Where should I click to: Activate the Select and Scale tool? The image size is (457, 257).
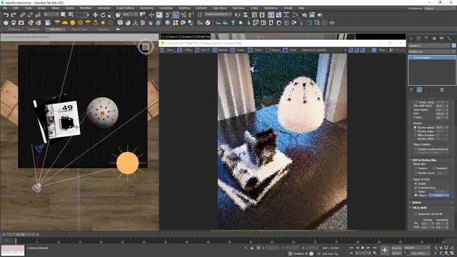point(111,14)
